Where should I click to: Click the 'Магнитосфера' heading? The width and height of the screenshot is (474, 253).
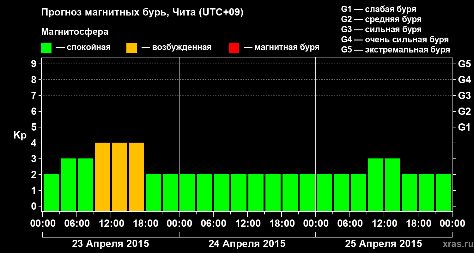pyautogui.click(x=75, y=32)
